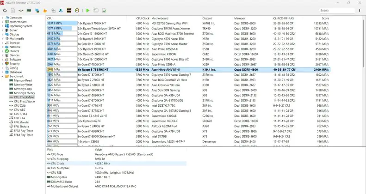
Task: Open the GPGPU Benchmark blue monitor icon
Action: [x=37, y=11]
